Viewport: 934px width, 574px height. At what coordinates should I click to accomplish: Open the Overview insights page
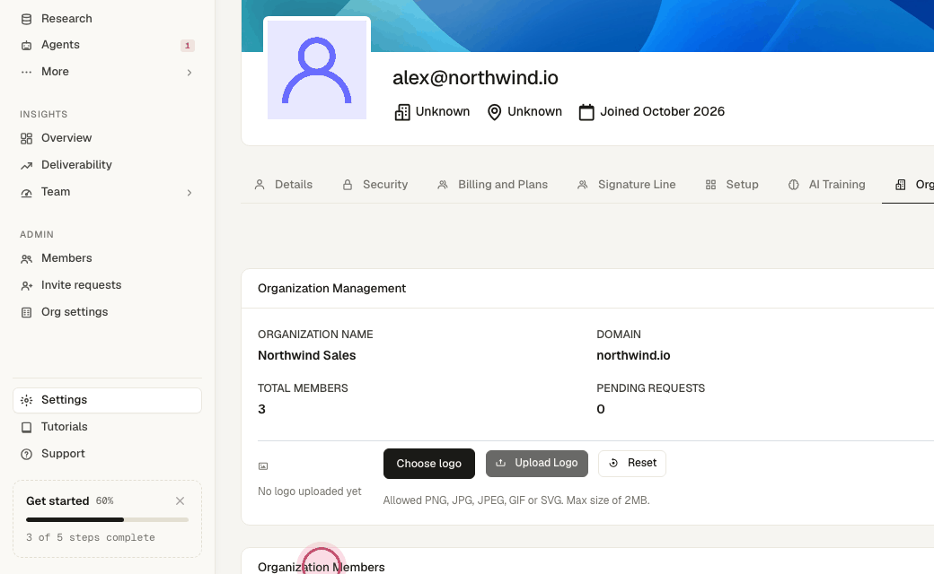pyautogui.click(x=66, y=138)
